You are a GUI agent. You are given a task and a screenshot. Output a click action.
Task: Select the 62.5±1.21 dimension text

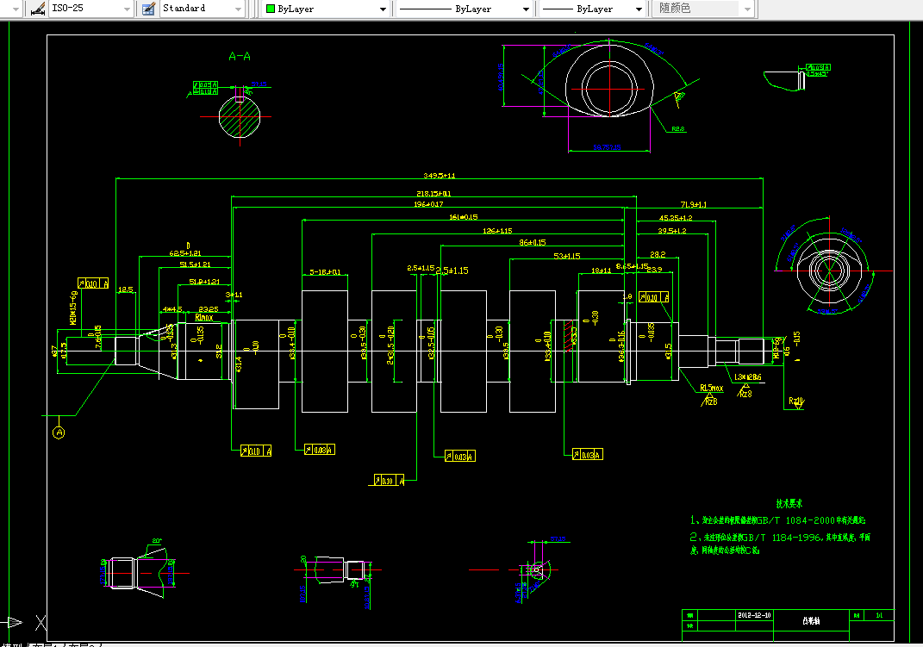184,253
